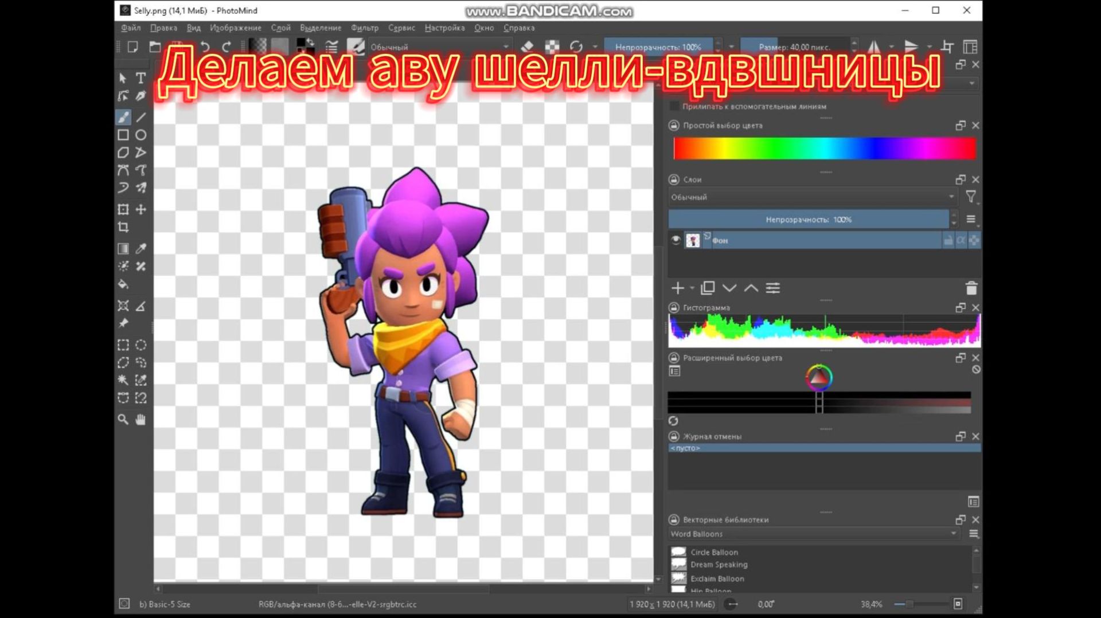Screen dimensions: 1101x618
Task: Create a new document from the toolbar
Action: tap(132, 47)
